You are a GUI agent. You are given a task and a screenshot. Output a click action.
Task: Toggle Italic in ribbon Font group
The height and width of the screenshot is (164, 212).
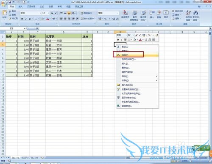pos(26,19)
